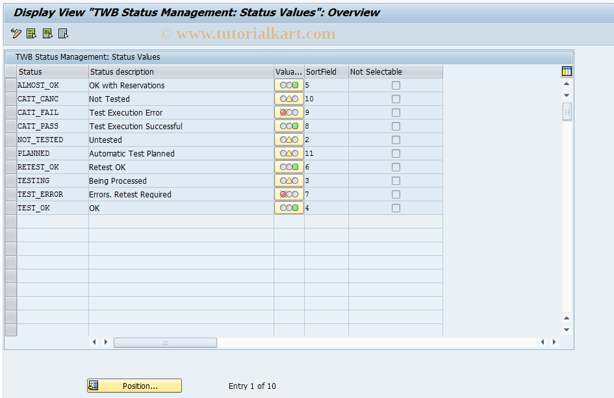Screen dimensions: 614x398
Task: Click the ALMOST_OK status cell
Action: click(x=53, y=85)
